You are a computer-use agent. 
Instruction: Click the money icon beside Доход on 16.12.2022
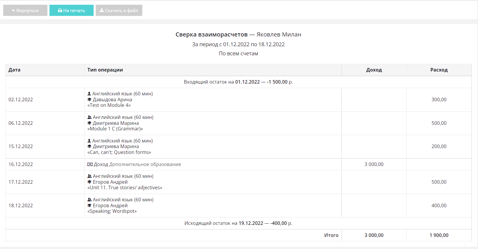coord(90,164)
